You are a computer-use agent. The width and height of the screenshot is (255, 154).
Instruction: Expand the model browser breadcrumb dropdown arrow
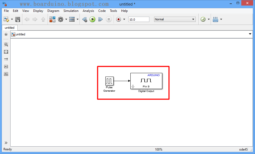[250, 34]
